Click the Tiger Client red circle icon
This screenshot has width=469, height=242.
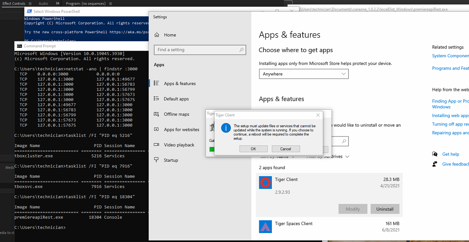click(265, 183)
